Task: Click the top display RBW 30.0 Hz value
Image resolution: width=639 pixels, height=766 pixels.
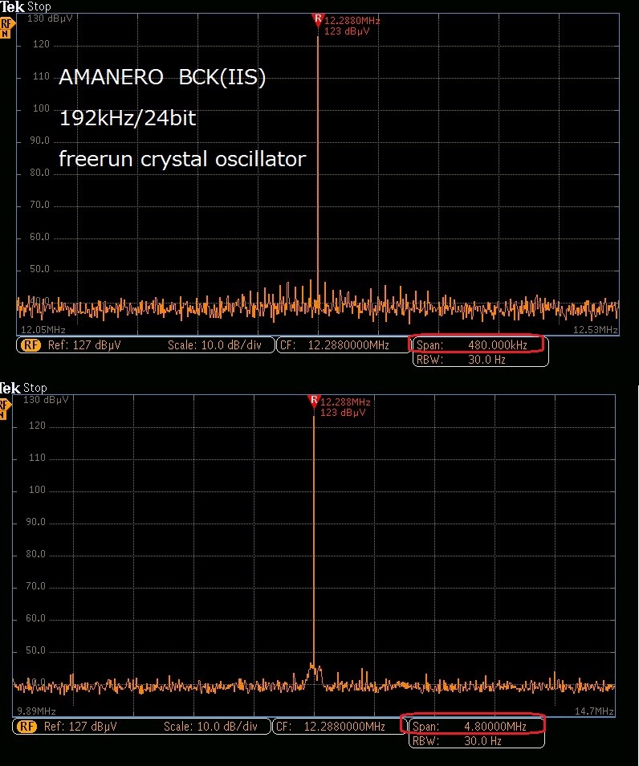Action: coord(487,360)
